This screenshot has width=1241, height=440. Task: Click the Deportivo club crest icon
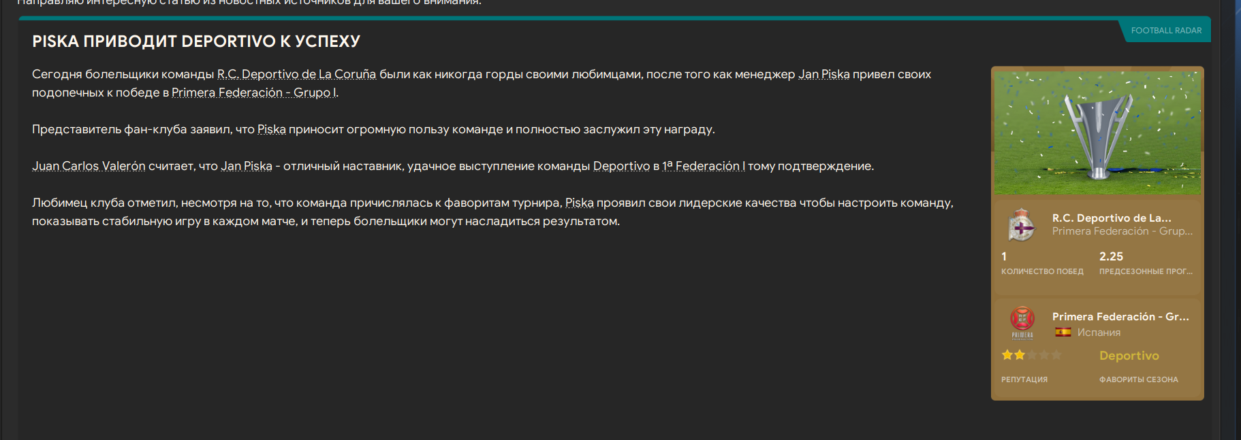(x=1021, y=225)
